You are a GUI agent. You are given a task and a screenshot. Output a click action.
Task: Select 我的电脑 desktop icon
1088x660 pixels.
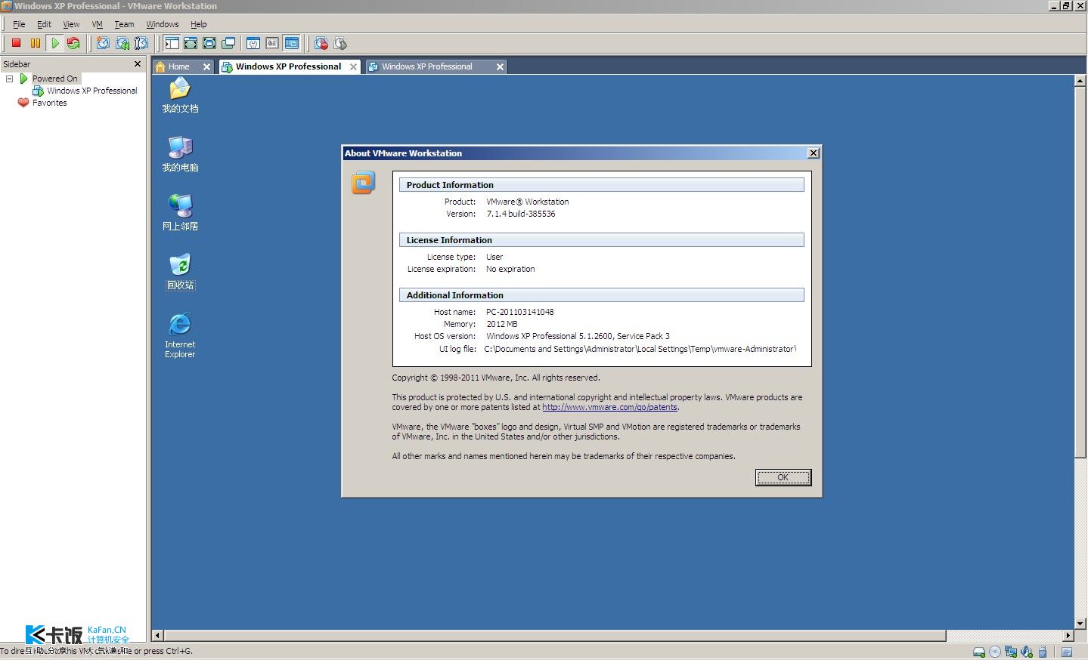(180, 154)
